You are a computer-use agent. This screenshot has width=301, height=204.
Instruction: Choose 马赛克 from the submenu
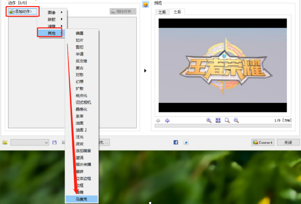[82, 199]
